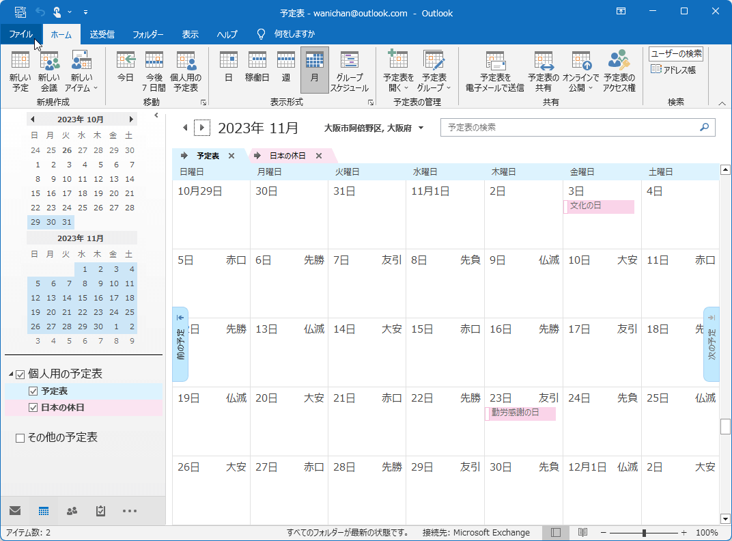
Task: Collapse the folder pane with chevron
Action: click(156, 115)
